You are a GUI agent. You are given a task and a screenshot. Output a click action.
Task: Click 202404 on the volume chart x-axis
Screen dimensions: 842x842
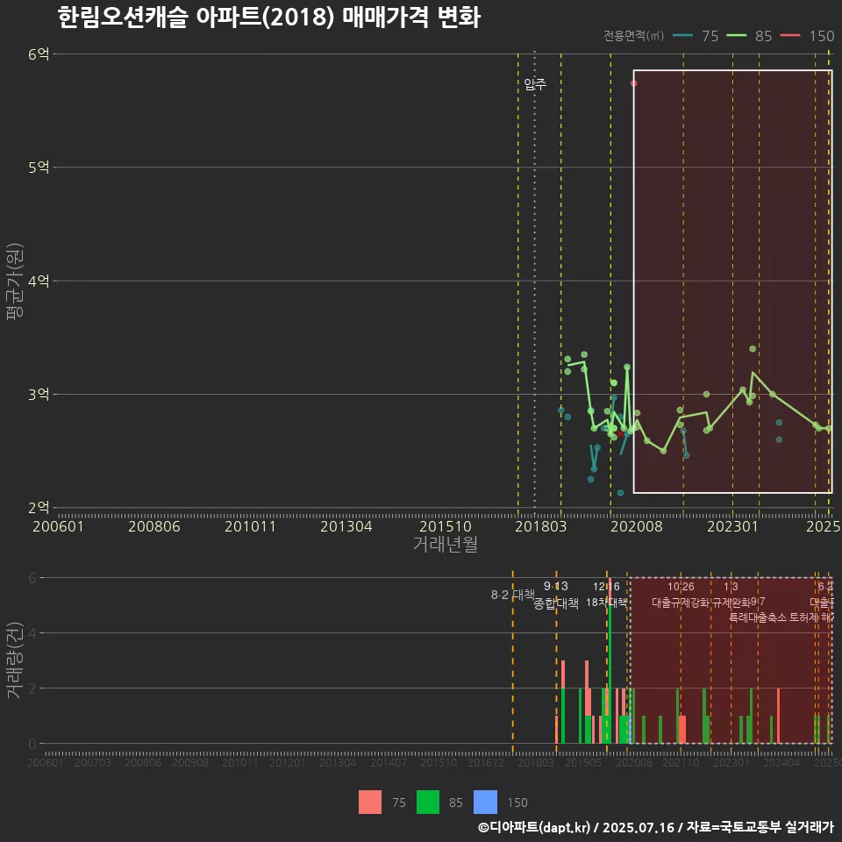[781, 762]
